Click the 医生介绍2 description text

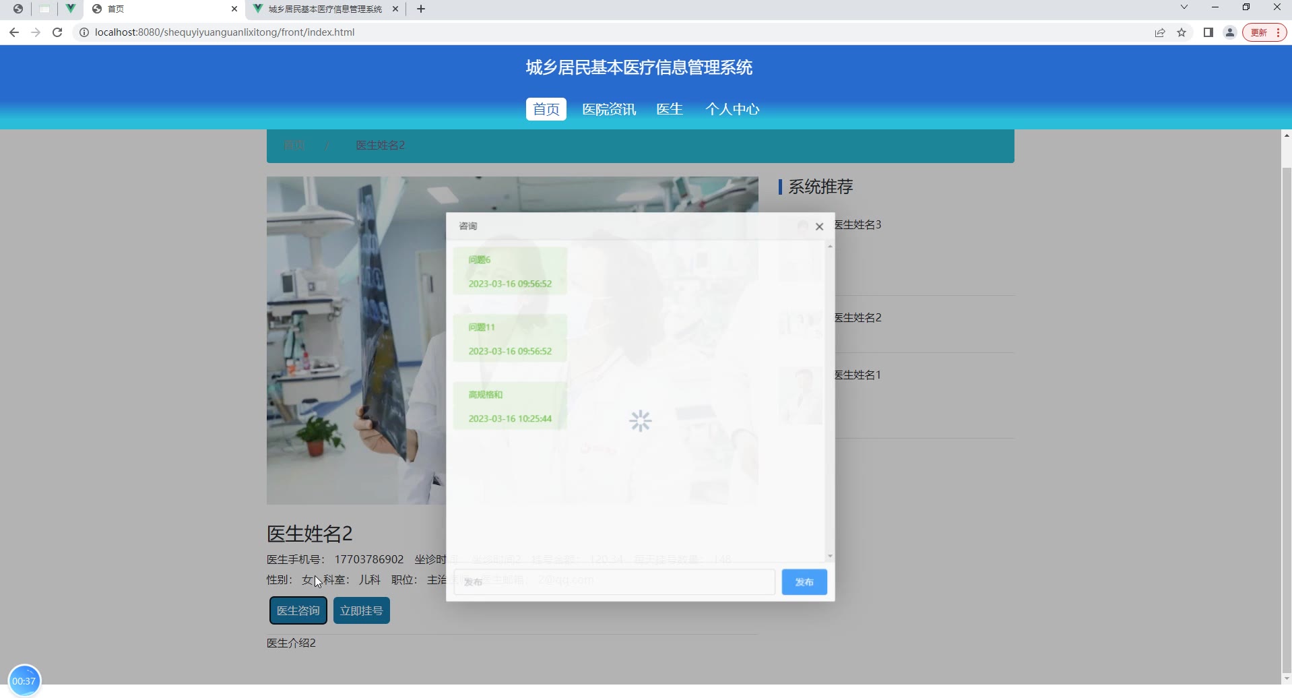(x=291, y=643)
